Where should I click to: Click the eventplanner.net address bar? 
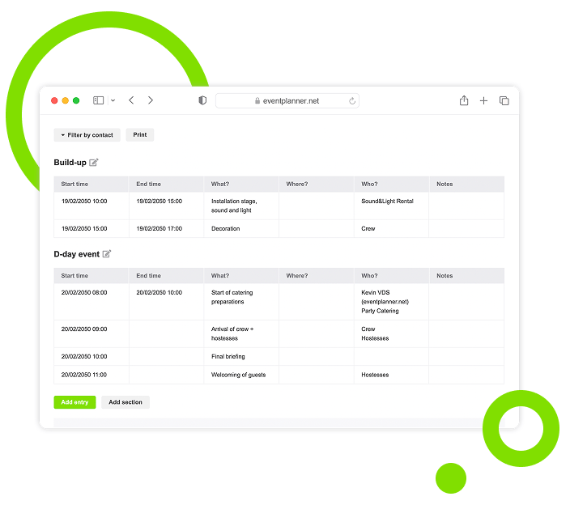287,101
